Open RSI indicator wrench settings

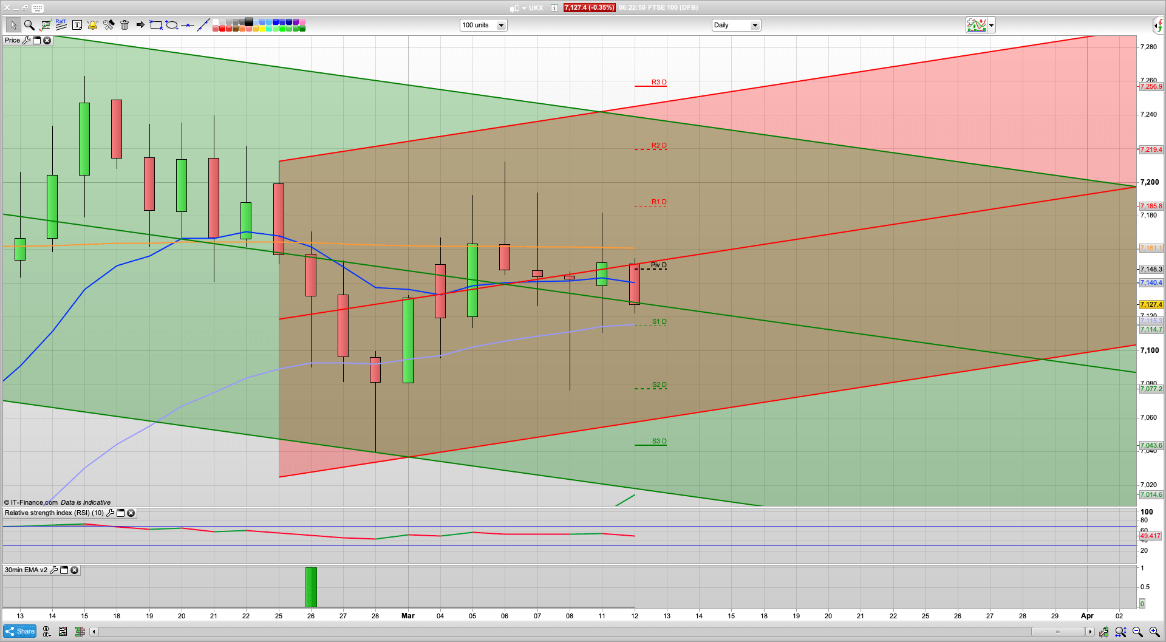pos(110,513)
